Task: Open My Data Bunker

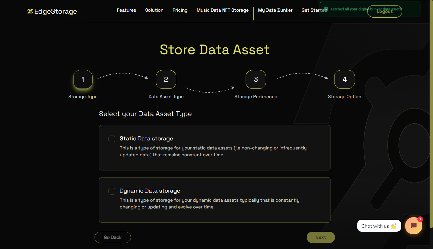Action: (275, 10)
